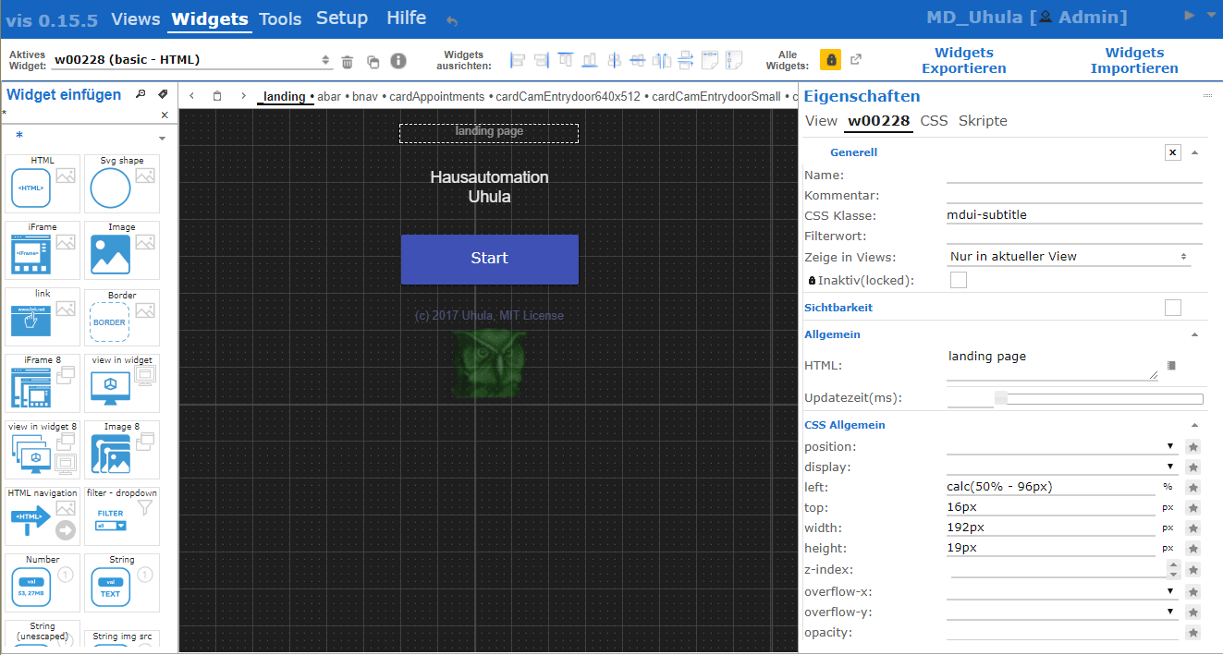Click the search icon beside Widget einfügen
Screen dimensions: 1223x655
pyautogui.click(x=141, y=94)
